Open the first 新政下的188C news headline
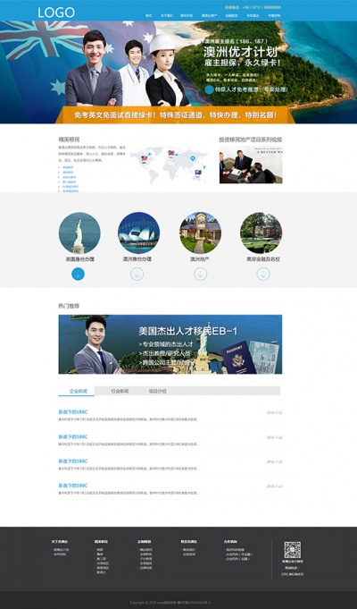 pos(73,411)
